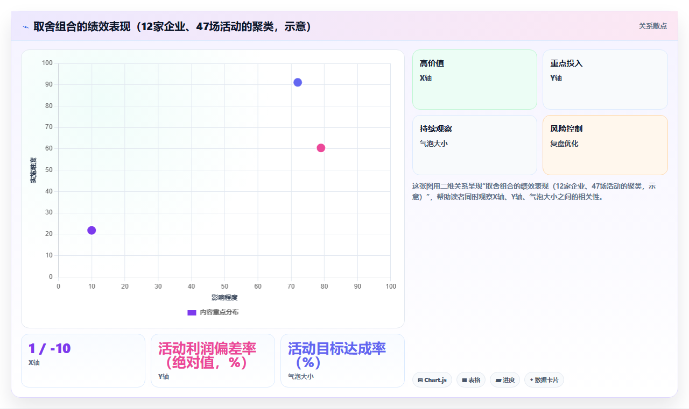The height and width of the screenshot is (409, 689).
Task: Click x-axis tick label 100
Action: [x=391, y=286]
